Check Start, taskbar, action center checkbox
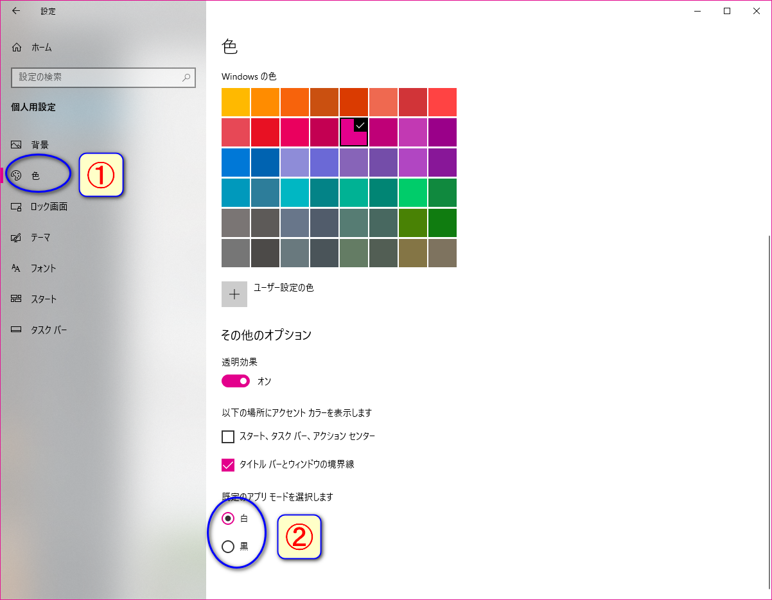The width and height of the screenshot is (772, 600). [228, 437]
